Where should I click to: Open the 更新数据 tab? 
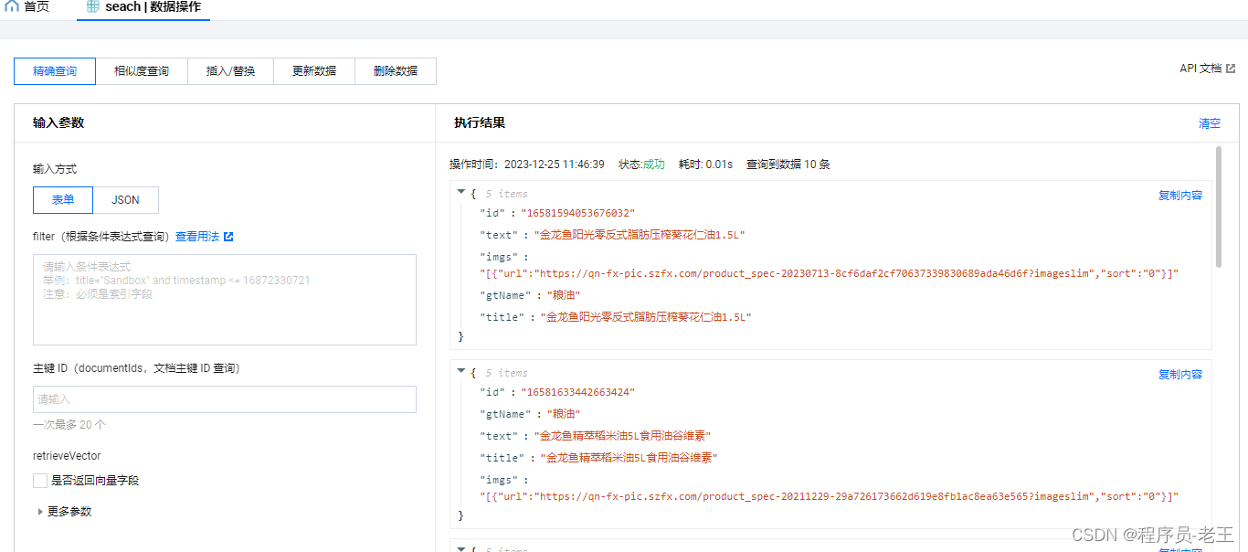pyautogui.click(x=314, y=71)
